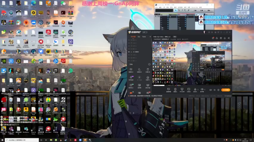Toggle the eye of the topmost source row

(129, 40)
